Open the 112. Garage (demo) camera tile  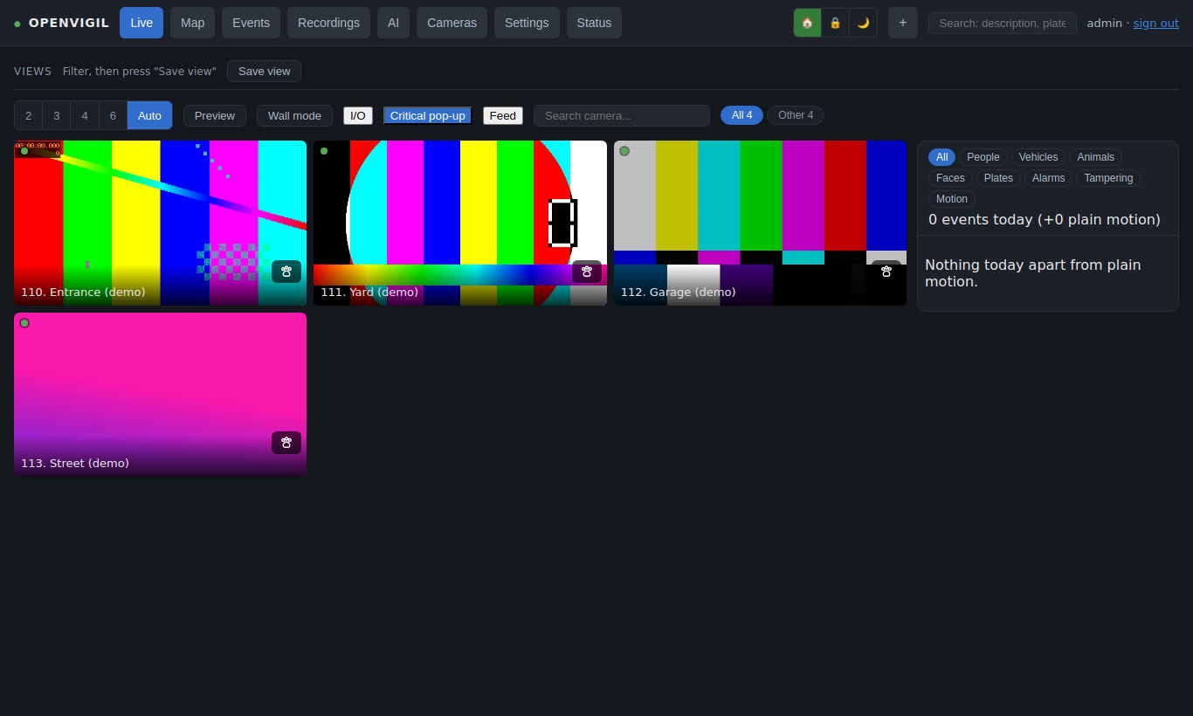coord(760,223)
